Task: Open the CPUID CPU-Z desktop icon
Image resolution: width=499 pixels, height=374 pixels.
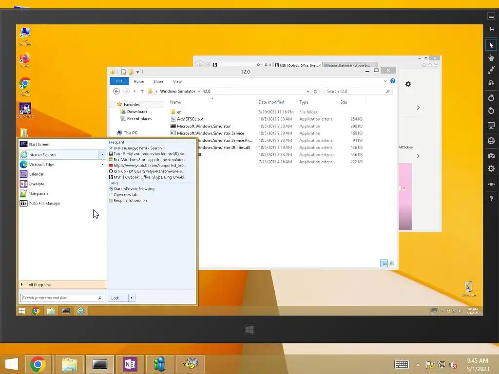Action: [x=25, y=111]
